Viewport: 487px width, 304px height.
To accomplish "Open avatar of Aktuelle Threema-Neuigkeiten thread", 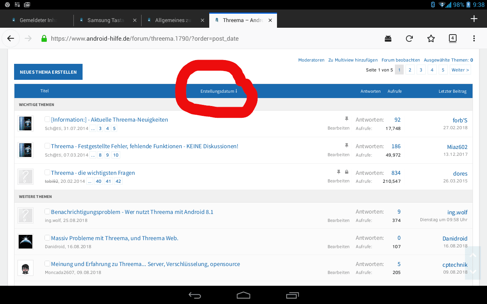I will 25,123.
